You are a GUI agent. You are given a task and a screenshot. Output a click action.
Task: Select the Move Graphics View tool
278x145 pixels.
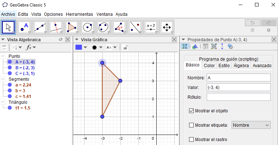tap(166, 27)
